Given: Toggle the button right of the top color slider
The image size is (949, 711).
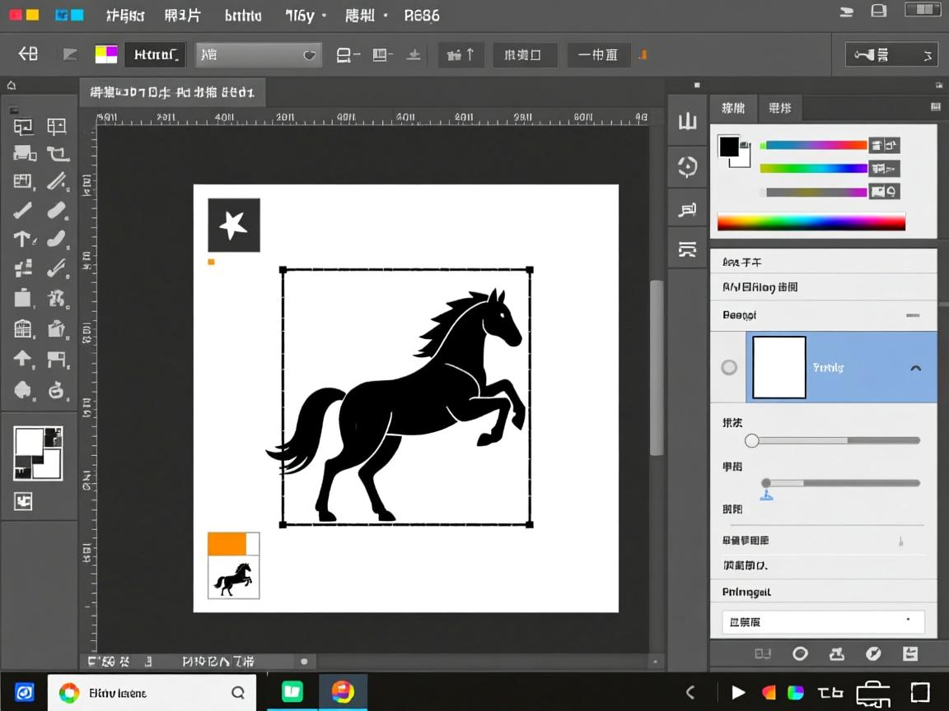Looking at the screenshot, I should point(885,145).
